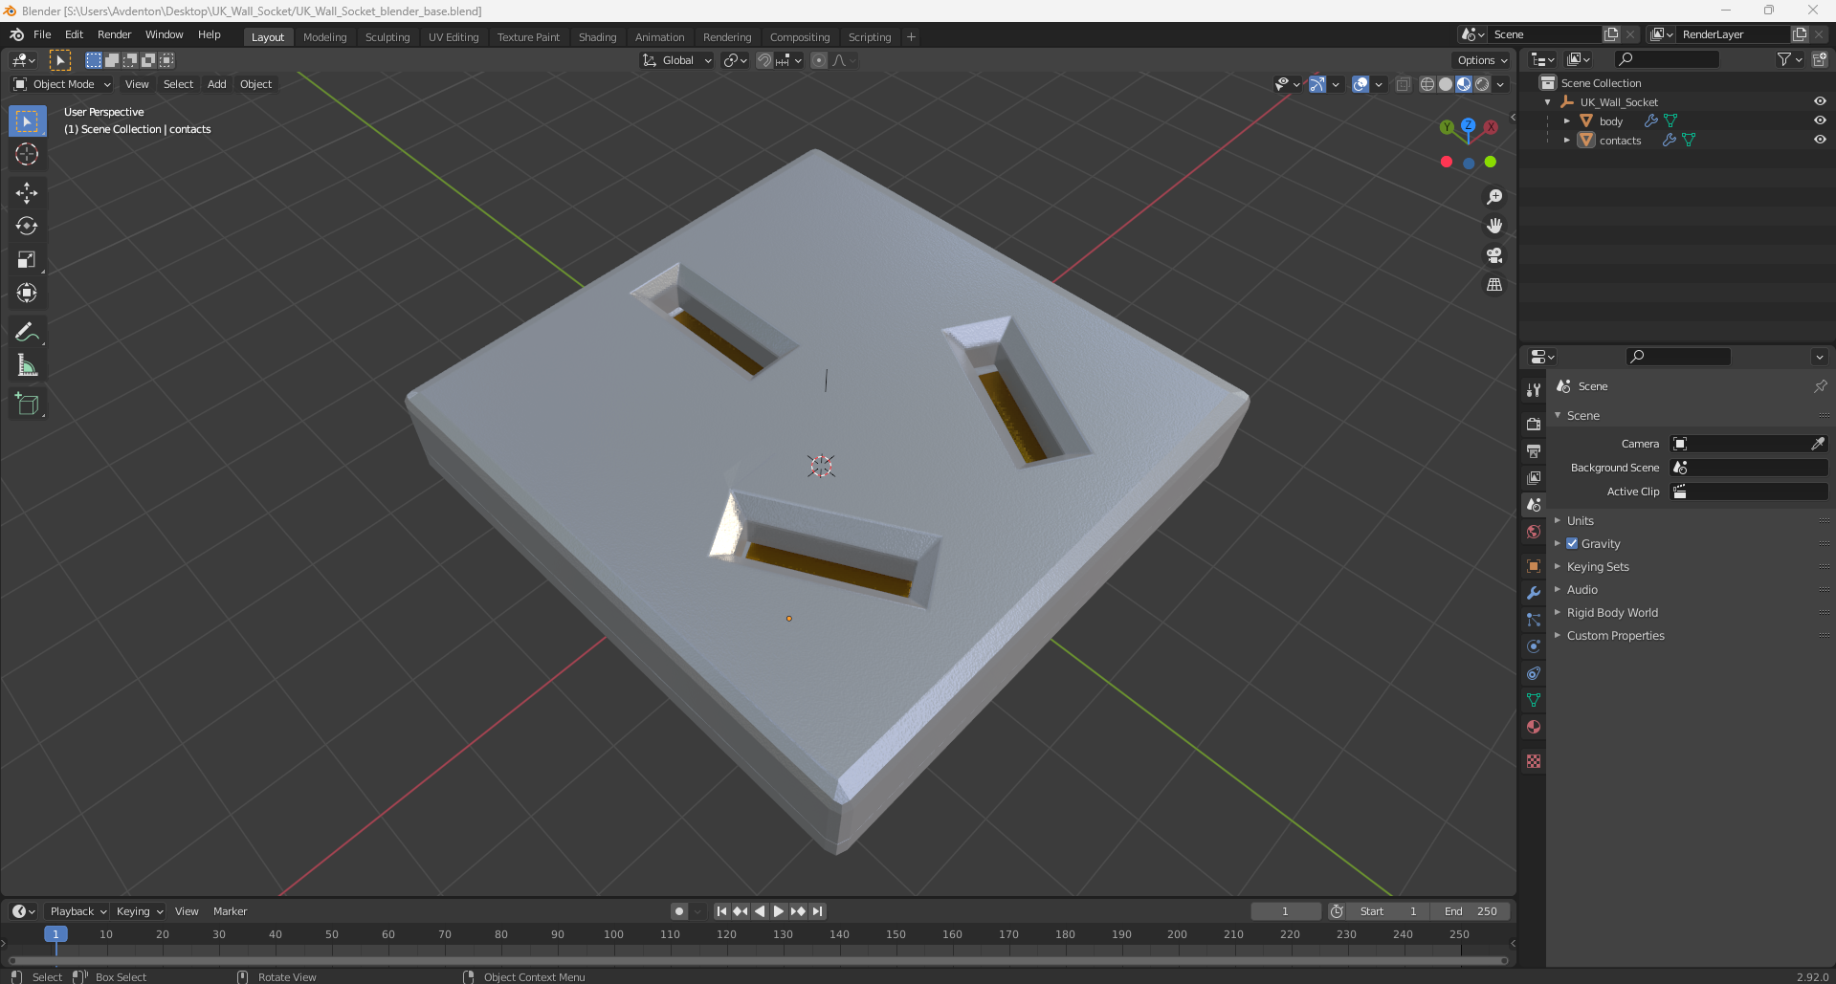1836x984 pixels.
Task: Click the Pan view hand icon
Action: click(1494, 227)
